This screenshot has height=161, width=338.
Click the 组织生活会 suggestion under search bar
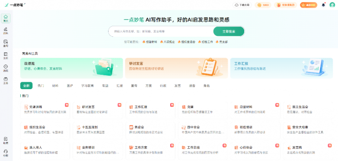(186, 42)
